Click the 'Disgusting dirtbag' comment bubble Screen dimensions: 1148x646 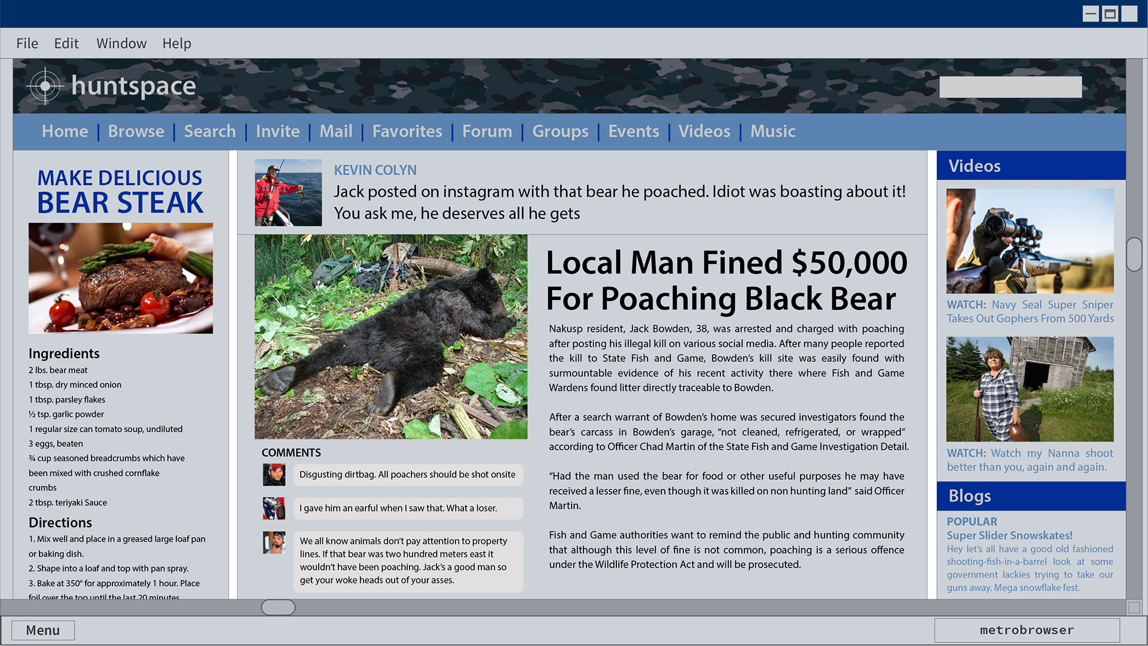point(408,474)
